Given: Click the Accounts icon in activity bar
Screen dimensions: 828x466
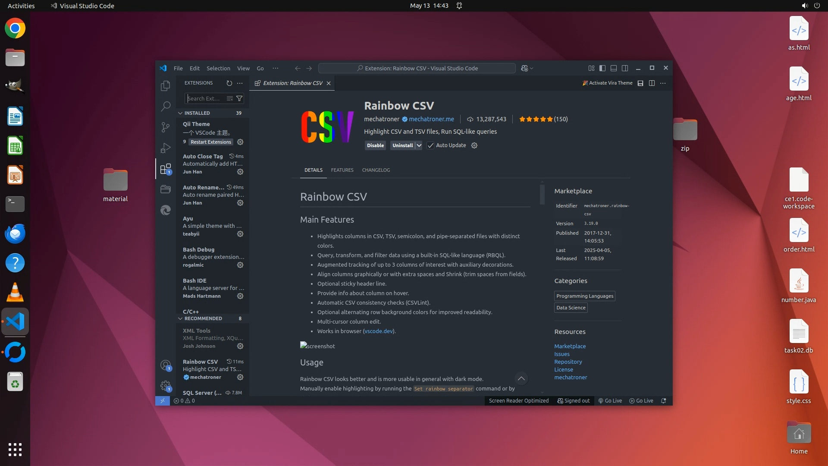Looking at the screenshot, I should [x=165, y=365].
